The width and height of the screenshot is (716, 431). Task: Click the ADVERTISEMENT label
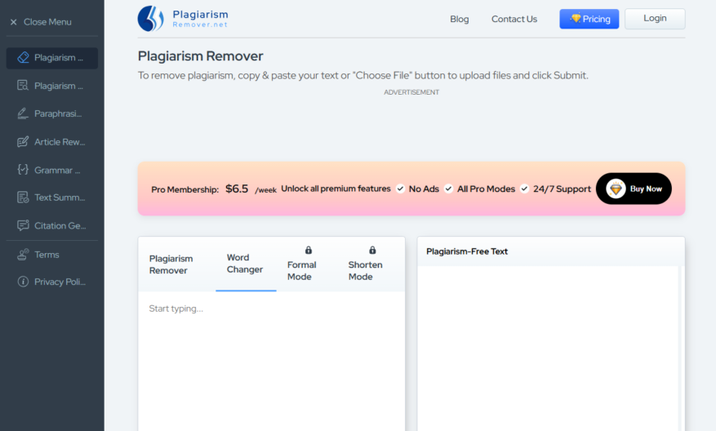point(411,92)
